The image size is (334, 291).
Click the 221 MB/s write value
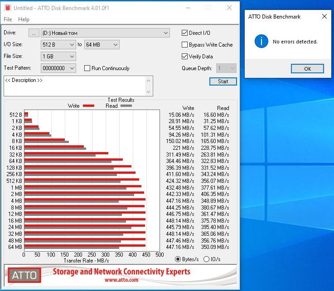[x=184, y=148]
